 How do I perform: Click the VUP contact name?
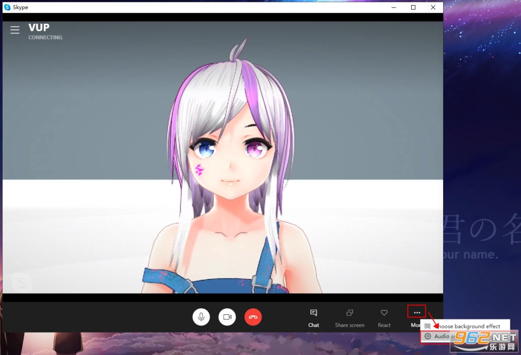click(39, 27)
